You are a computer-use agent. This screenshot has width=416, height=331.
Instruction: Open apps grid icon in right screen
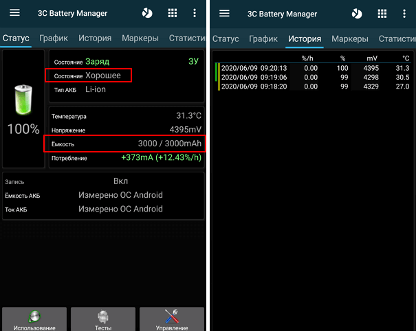382,14
